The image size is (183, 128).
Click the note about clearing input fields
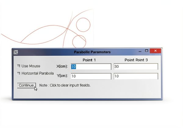click(x=65, y=85)
